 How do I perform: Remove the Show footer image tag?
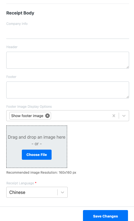(x=47, y=116)
